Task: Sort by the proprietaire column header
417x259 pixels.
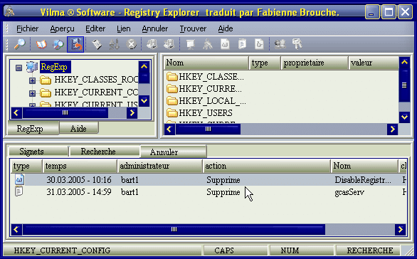Action: coord(315,63)
